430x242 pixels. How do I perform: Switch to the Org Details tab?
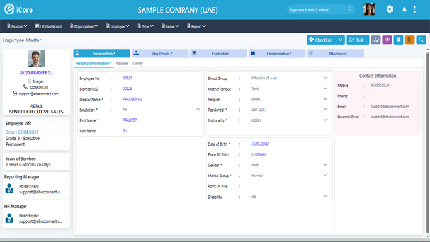pos(160,54)
